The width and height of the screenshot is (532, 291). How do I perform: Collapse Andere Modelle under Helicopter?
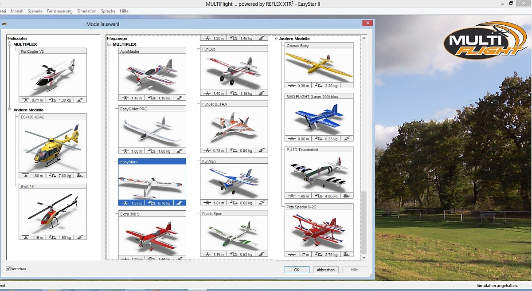coord(10,110)
